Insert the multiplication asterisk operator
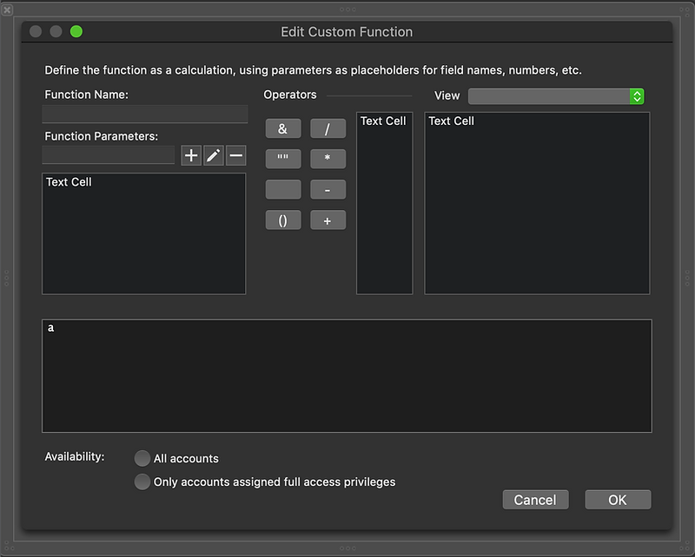The width and height of the screenshot is (695, 557). point(328,159)
